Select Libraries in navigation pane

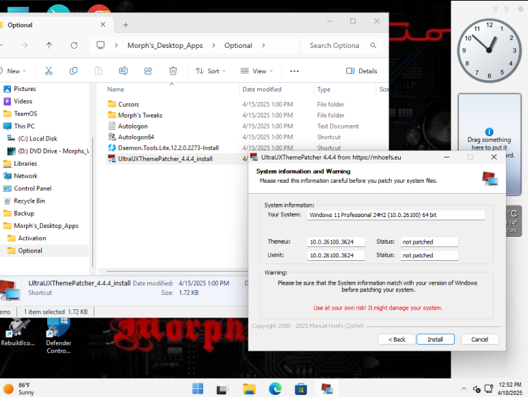[x=25, y=164]
